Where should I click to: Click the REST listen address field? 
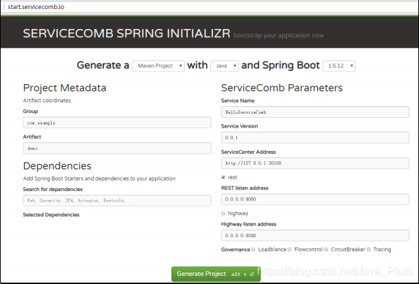(315, 199)
